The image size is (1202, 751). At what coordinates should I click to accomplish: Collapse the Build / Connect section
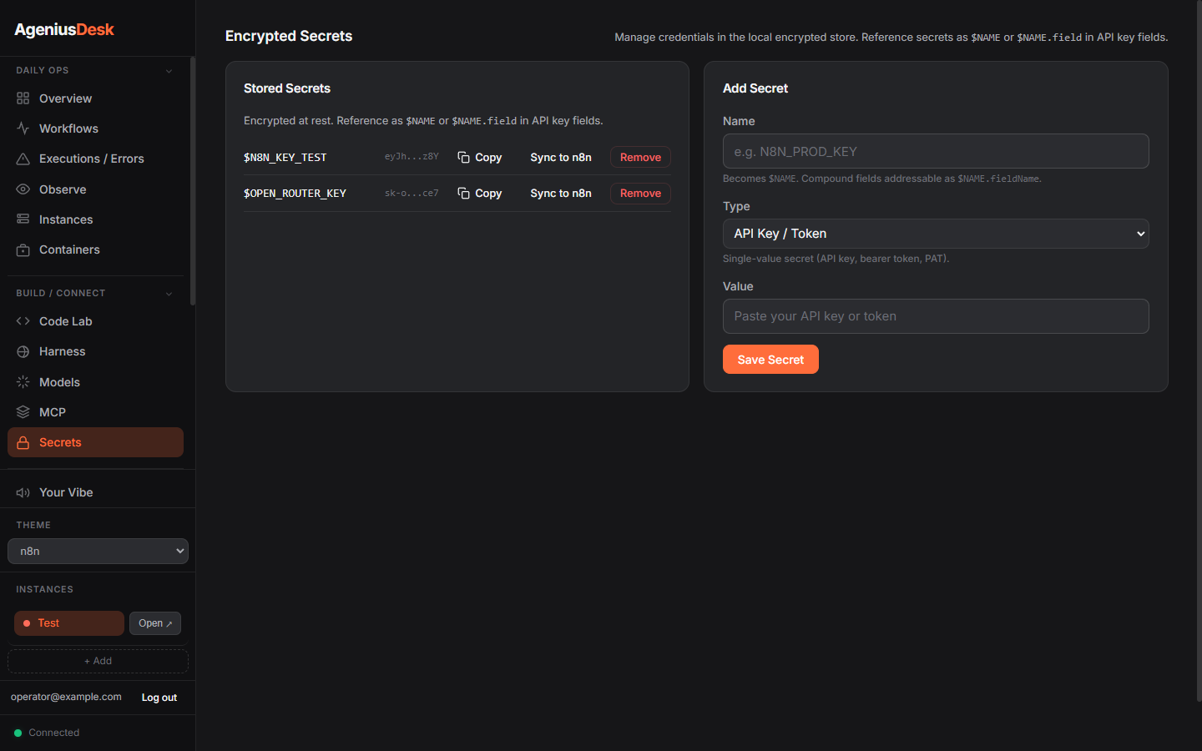click(169, 294)
